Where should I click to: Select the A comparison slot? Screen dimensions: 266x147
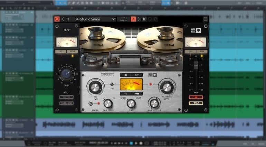click(133, 19)
